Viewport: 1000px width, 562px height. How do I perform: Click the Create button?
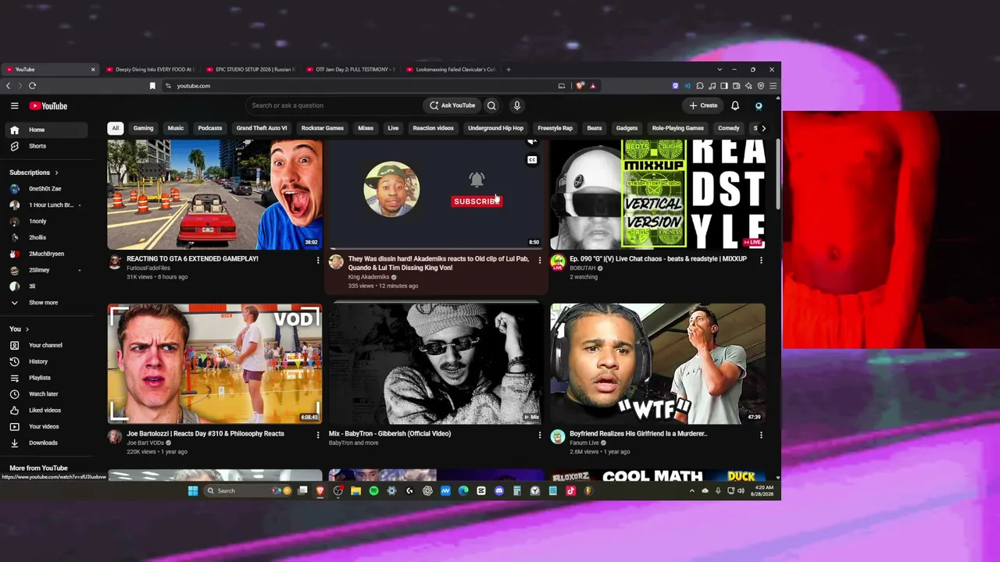(703, 105)
